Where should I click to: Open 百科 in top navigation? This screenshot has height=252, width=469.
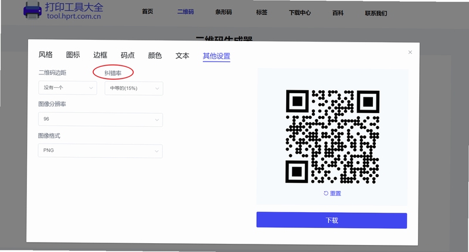pyautogui.click(x=338, y=13)
